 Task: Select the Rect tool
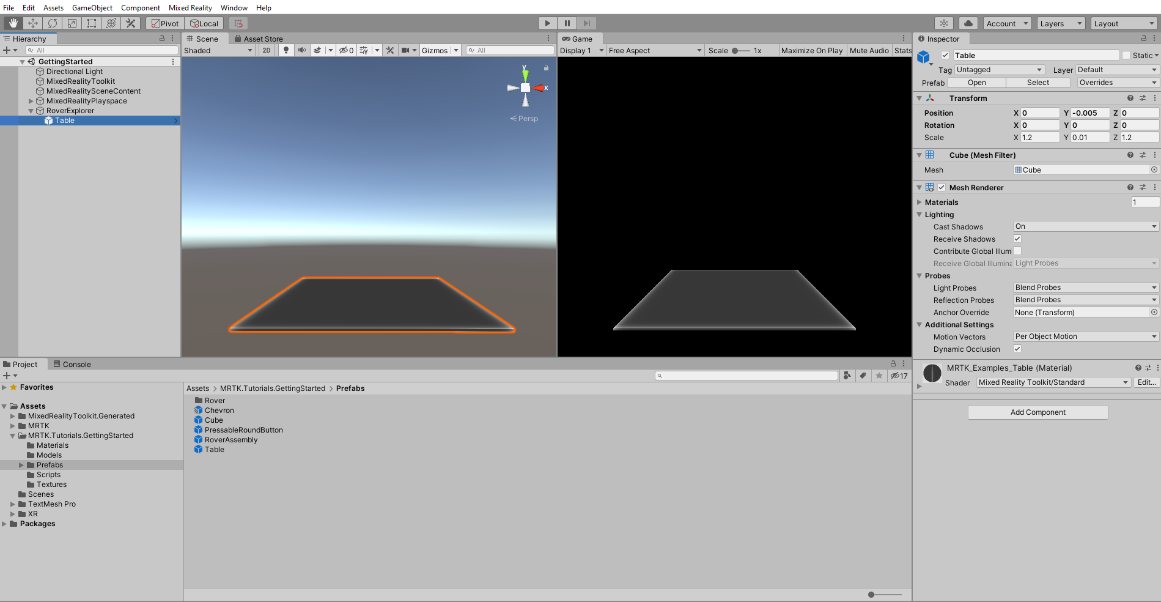[92, 23]
